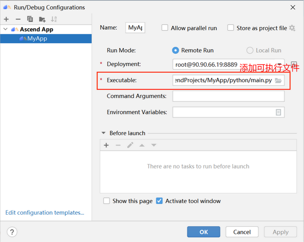The image size is (304, 242).
Task: Open the Store as project file settings gear
Action: click(x=292, y=28)
